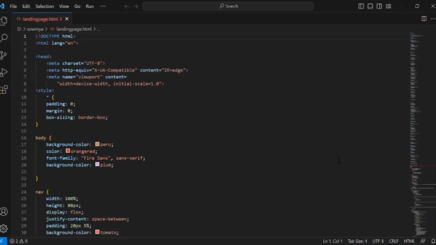Click the HTML language mode button

click(x=409, y=241)
